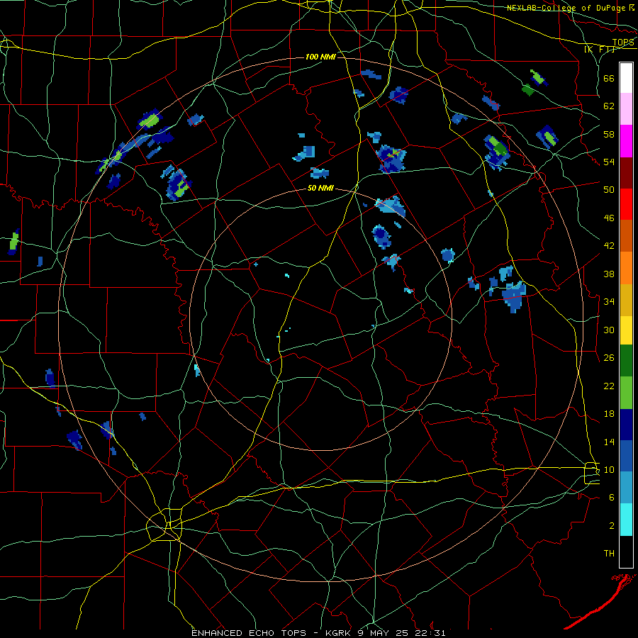Click the "30" legend value
This screenshot has height=638, width=638.
pos(609,330)
